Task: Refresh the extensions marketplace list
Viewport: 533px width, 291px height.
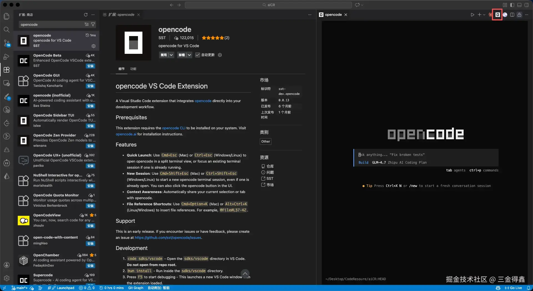Action: tap(86, 15)
